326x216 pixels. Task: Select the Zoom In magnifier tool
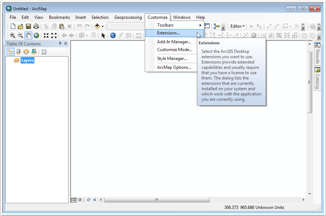coord(12,35)
